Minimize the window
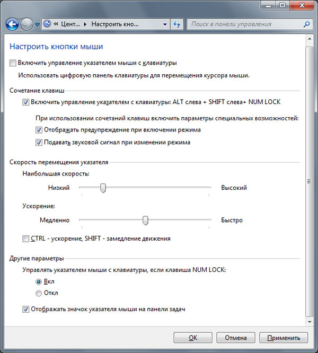This screenshot has height=353, width=318. point(268,5)
